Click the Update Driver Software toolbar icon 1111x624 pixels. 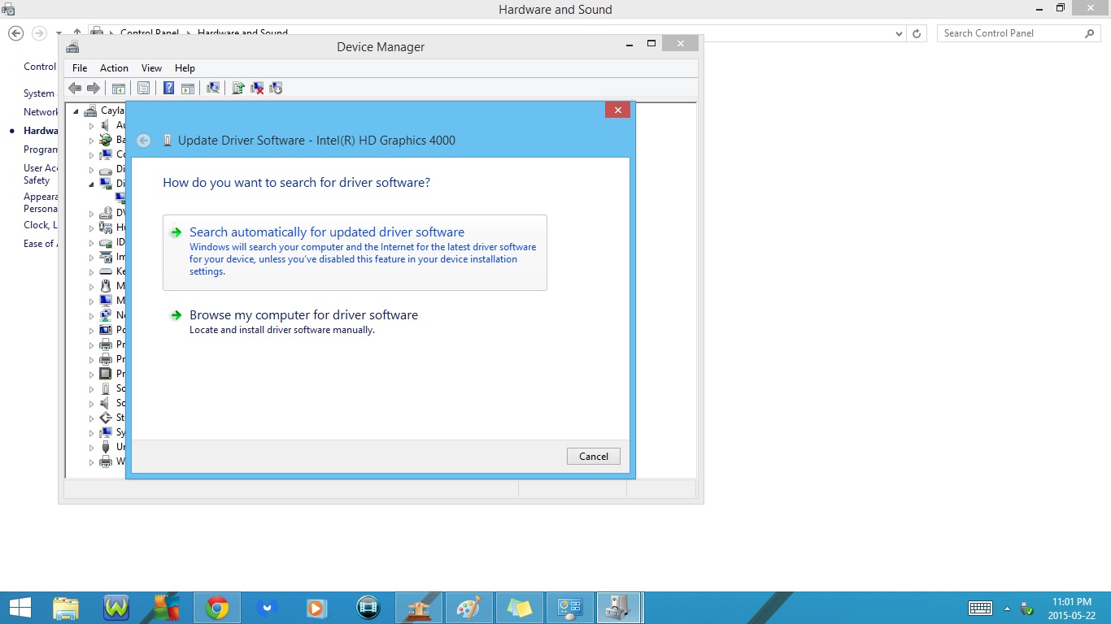(x=238, y=88)
